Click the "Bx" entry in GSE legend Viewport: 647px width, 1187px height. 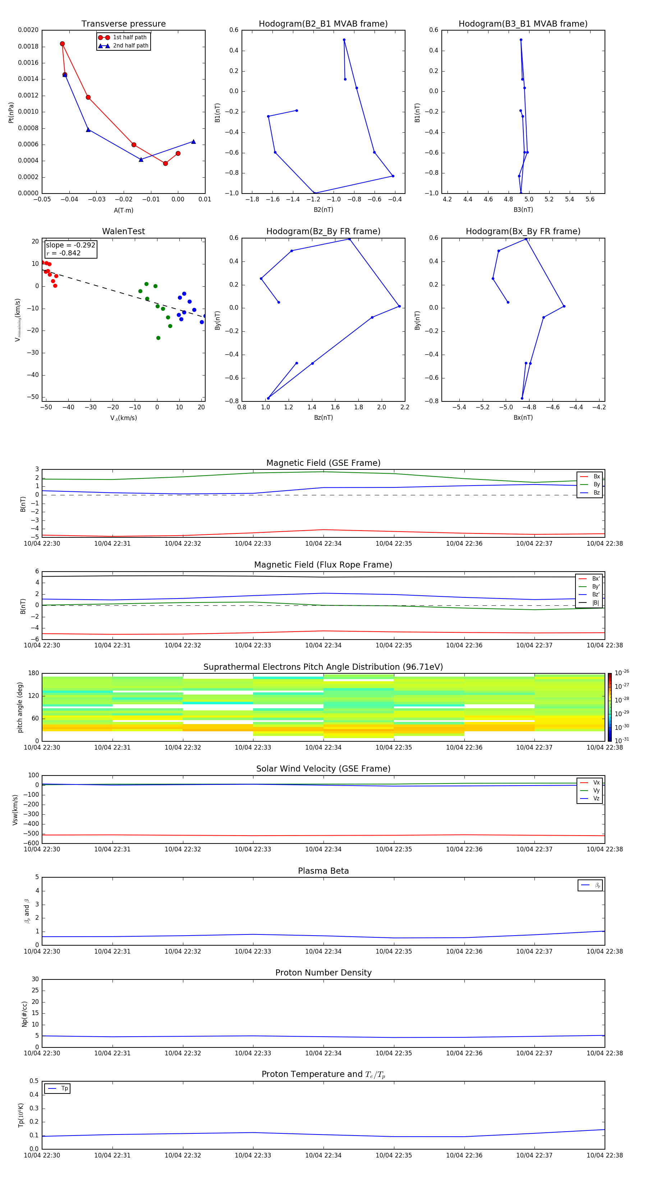tap(590, 477)
